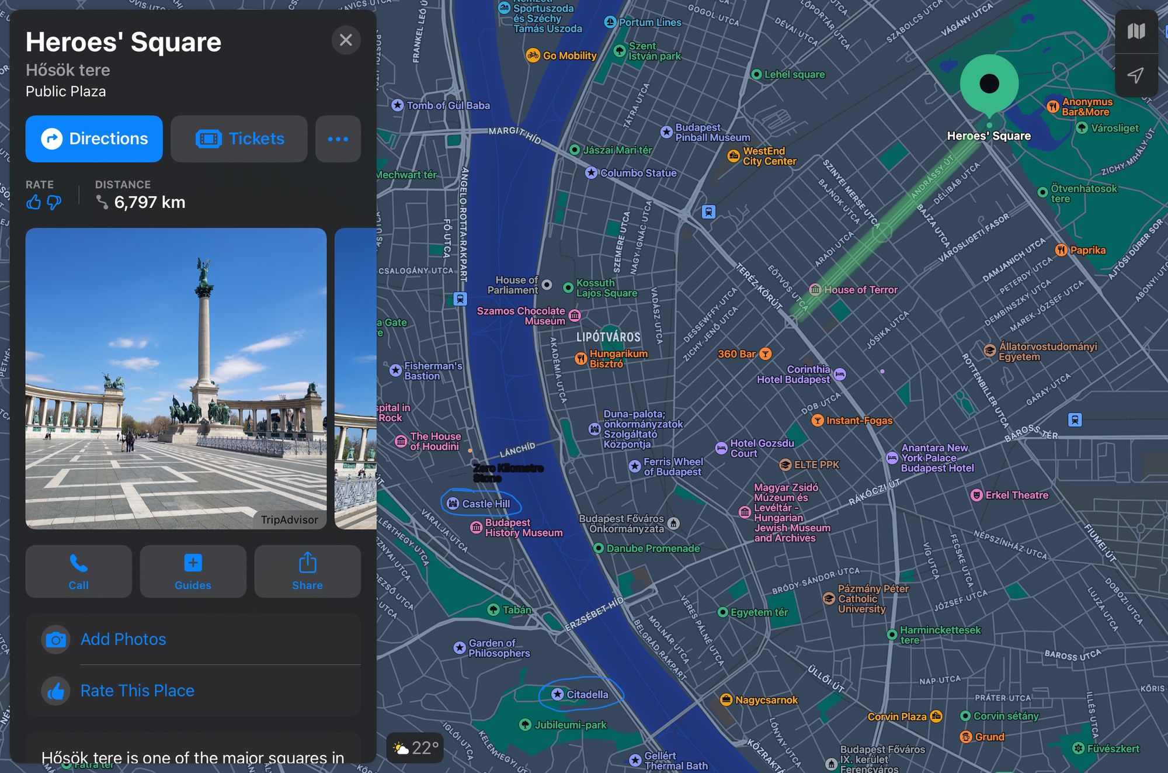
Task: Click the current location arrow icon
Action: [1136, 75]
